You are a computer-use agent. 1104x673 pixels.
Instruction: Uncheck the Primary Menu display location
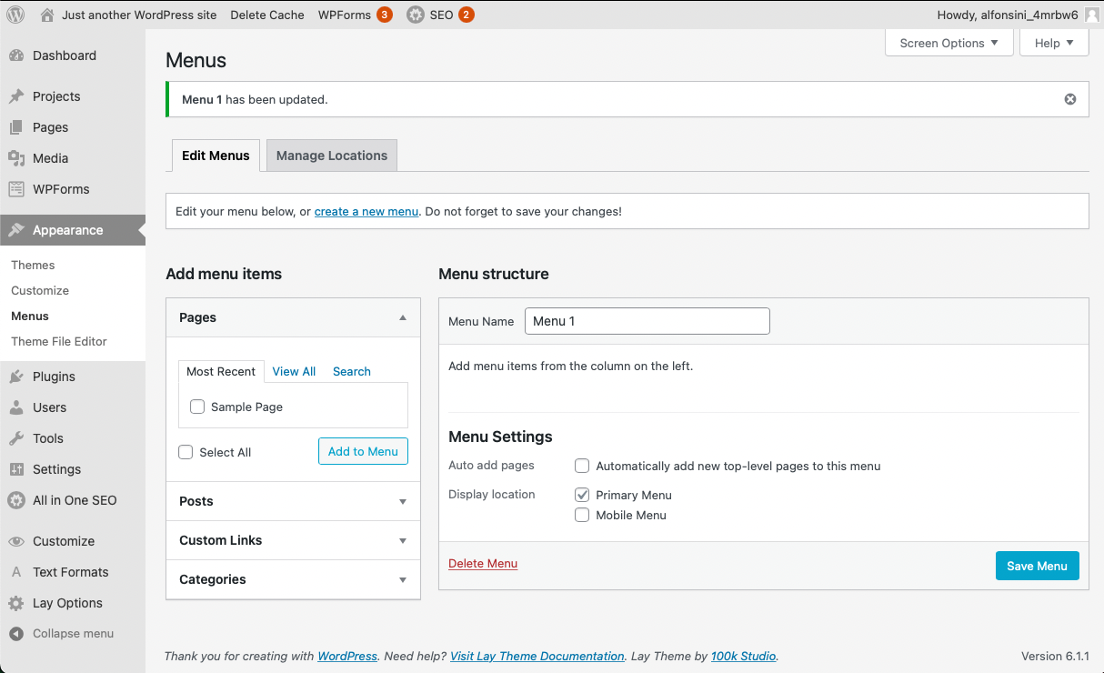(582, 495)
